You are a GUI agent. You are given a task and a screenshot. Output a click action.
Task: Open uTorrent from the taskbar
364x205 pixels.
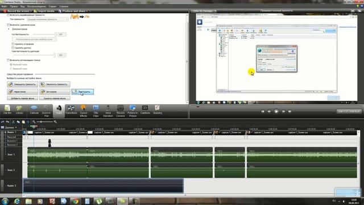pos(99,201)
